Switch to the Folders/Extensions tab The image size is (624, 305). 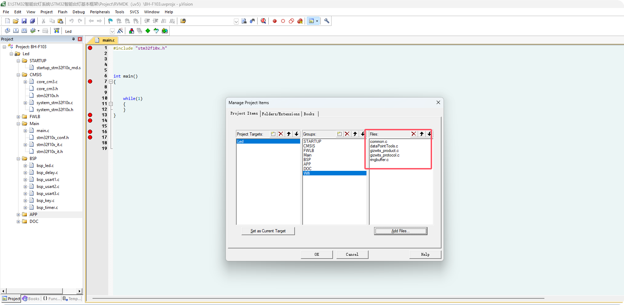pyautogui.click(x=281, y=114)
